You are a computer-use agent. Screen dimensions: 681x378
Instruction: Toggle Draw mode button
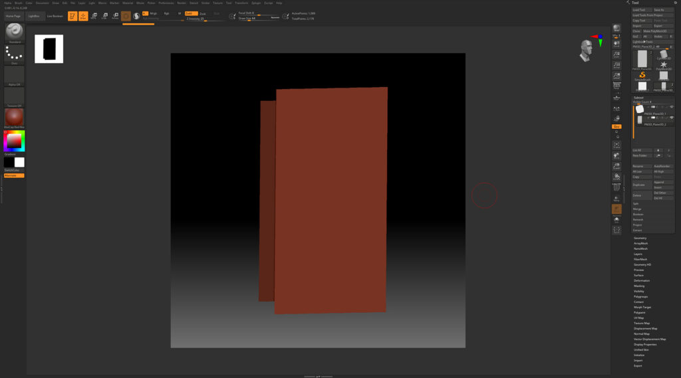click(x=83, y=16)
